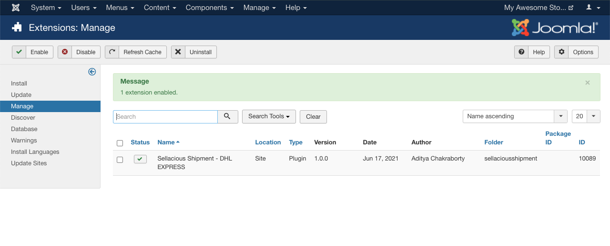The width and height of the screenshot is (610, 246).
Task: Click the Uninstall toolbar button
Action: point(194,52)
